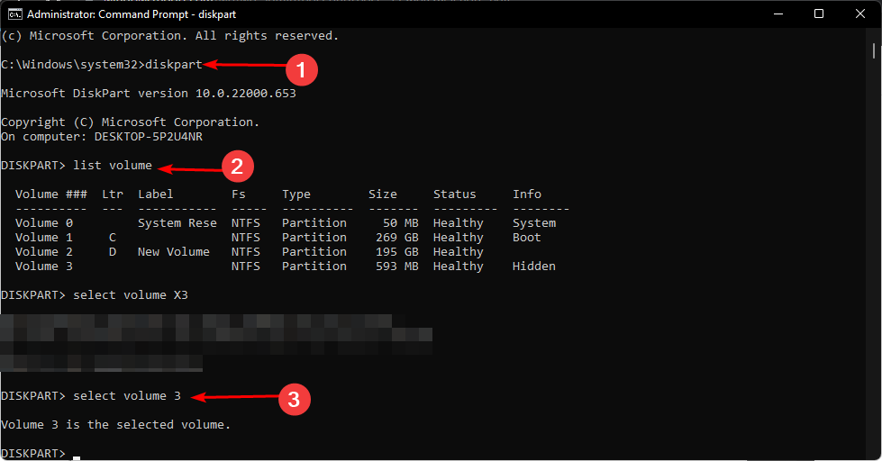Select the Volume 3 Hidden row
The width and height of the screenshot is (882, 461).
click(x=286, y=267)
